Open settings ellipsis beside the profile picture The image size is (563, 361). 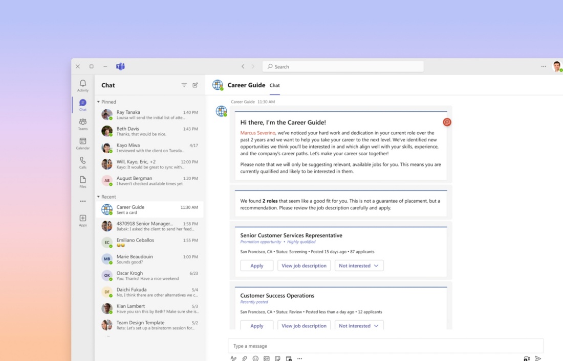(544, 66)
